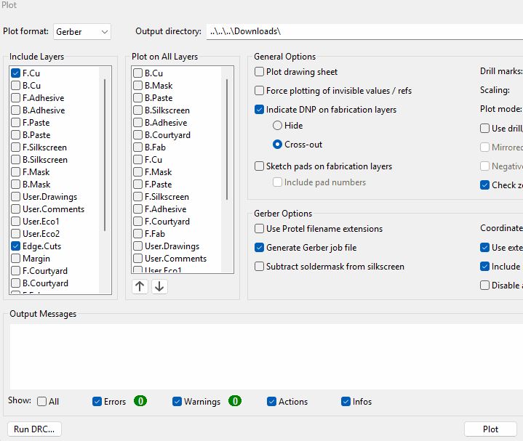Image resolution: width=523 pixels, height=441 pixels.
Task: Check Subtract soldermask from silkscreen
Action: point(260,267)
